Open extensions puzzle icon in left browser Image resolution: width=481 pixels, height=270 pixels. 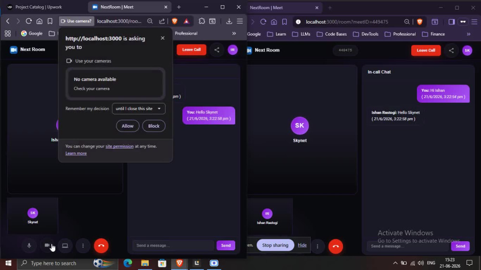pyautogui.click(x=202, y=21)
